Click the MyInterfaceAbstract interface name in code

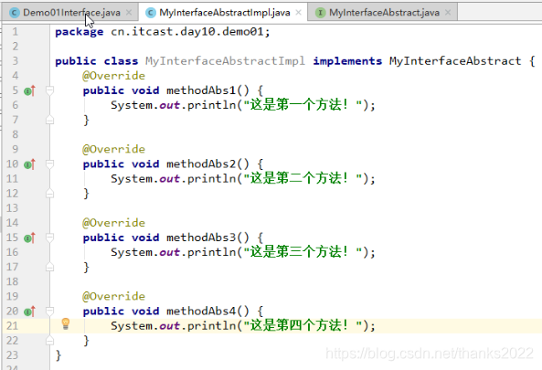click(455, 61)
